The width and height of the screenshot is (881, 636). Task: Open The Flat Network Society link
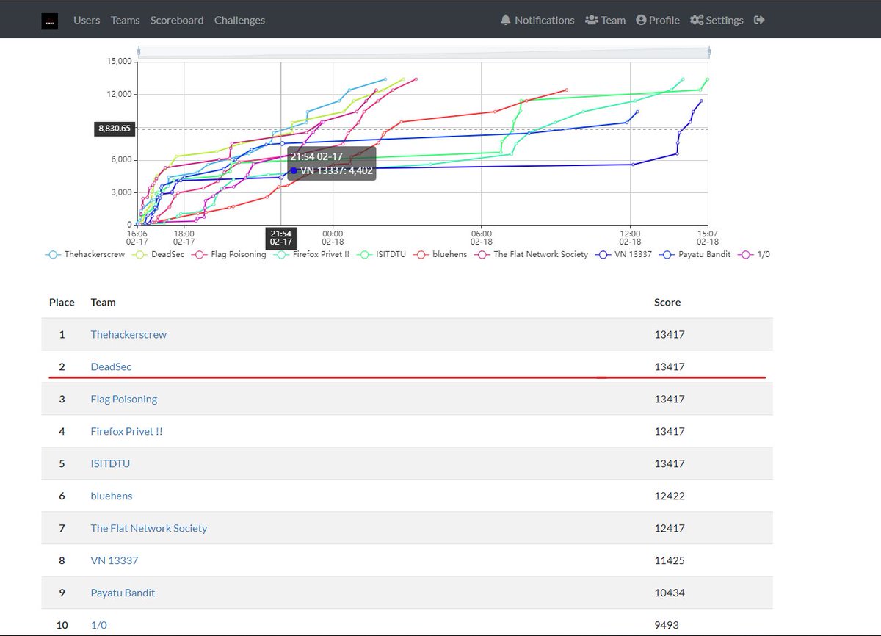coord(149,528)
